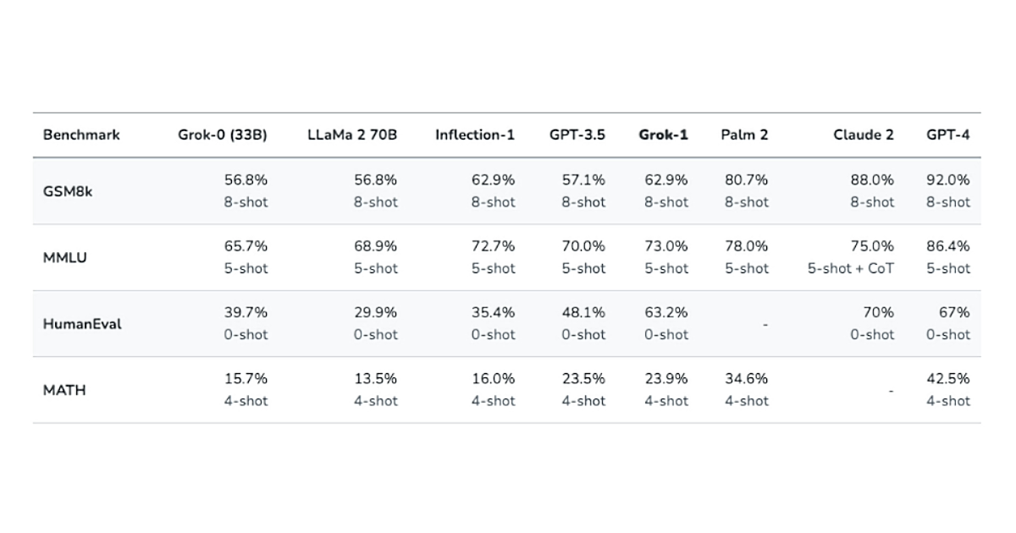Click the GPT-3.5 column header
The width and height of the screenshot is (1016, 533).
(578, 135)
